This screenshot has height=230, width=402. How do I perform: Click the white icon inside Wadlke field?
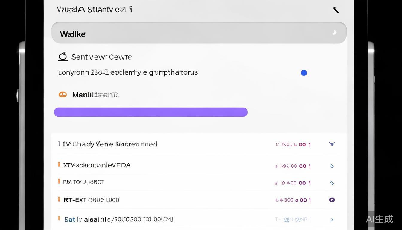(x=334, y=33)
